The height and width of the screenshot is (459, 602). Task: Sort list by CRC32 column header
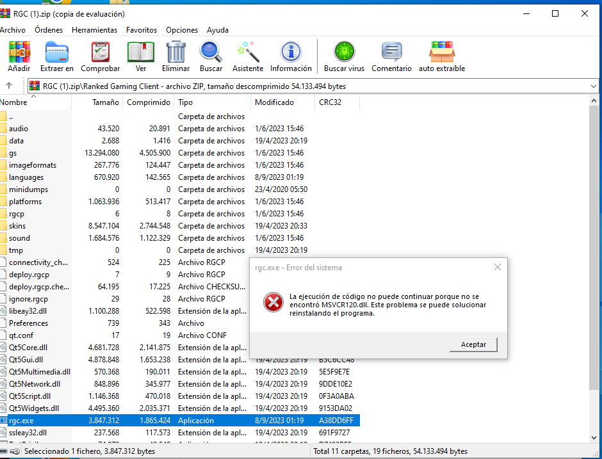click(337, 102)
